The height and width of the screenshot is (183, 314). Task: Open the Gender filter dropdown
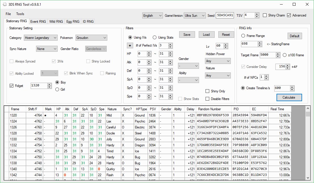189,66
